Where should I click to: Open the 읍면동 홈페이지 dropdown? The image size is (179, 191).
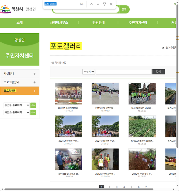(x=17, y=105)
